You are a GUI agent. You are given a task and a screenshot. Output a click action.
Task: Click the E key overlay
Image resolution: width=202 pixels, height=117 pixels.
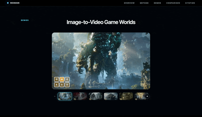(x=67, y=79)
